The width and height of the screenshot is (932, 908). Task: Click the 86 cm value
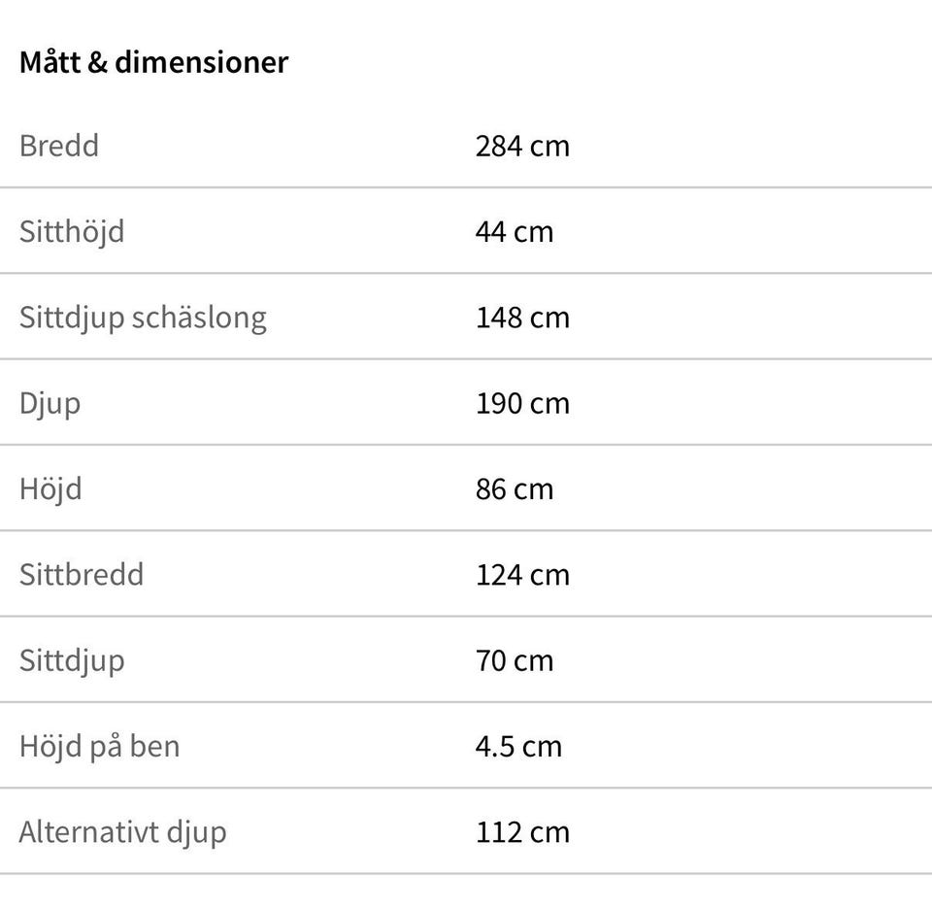[515, 489]
